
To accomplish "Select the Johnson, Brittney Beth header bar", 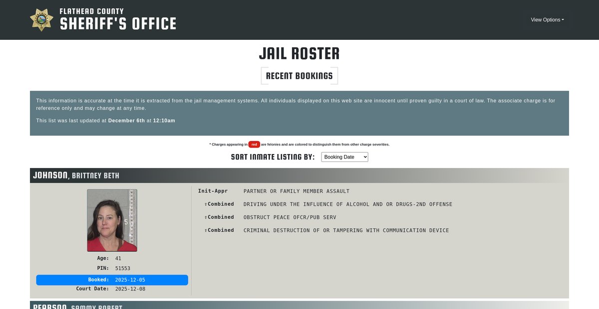I will 299,175.
